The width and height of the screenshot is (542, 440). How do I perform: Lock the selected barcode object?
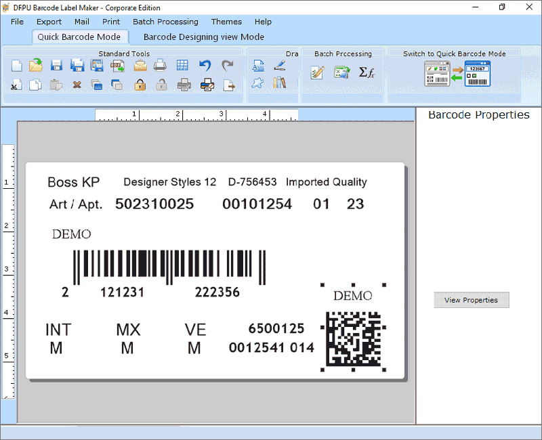[x=139, y=85]
